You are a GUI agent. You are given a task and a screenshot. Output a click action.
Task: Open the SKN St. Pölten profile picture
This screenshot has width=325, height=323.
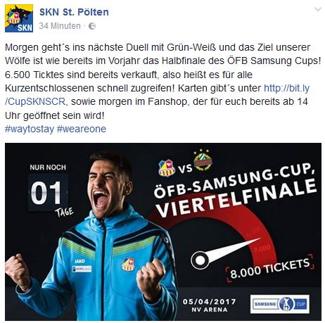click(19, 18)
